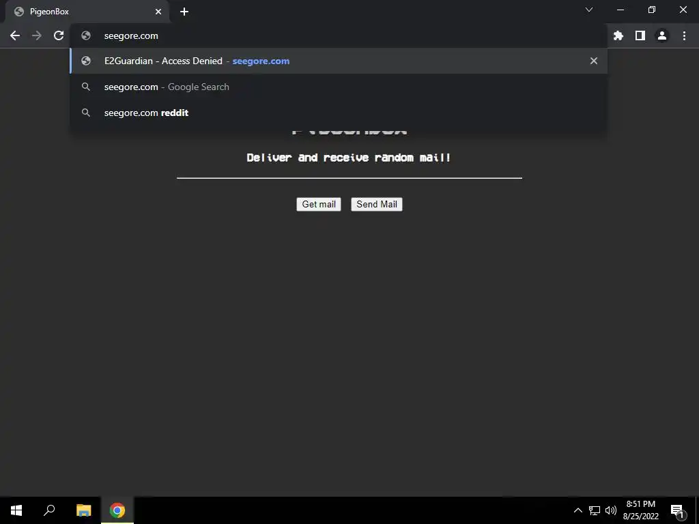The height and width of the screenshot is (524, 699).
Task: Select seegore.com Google Search suggestion
Action: coord(339,87)
